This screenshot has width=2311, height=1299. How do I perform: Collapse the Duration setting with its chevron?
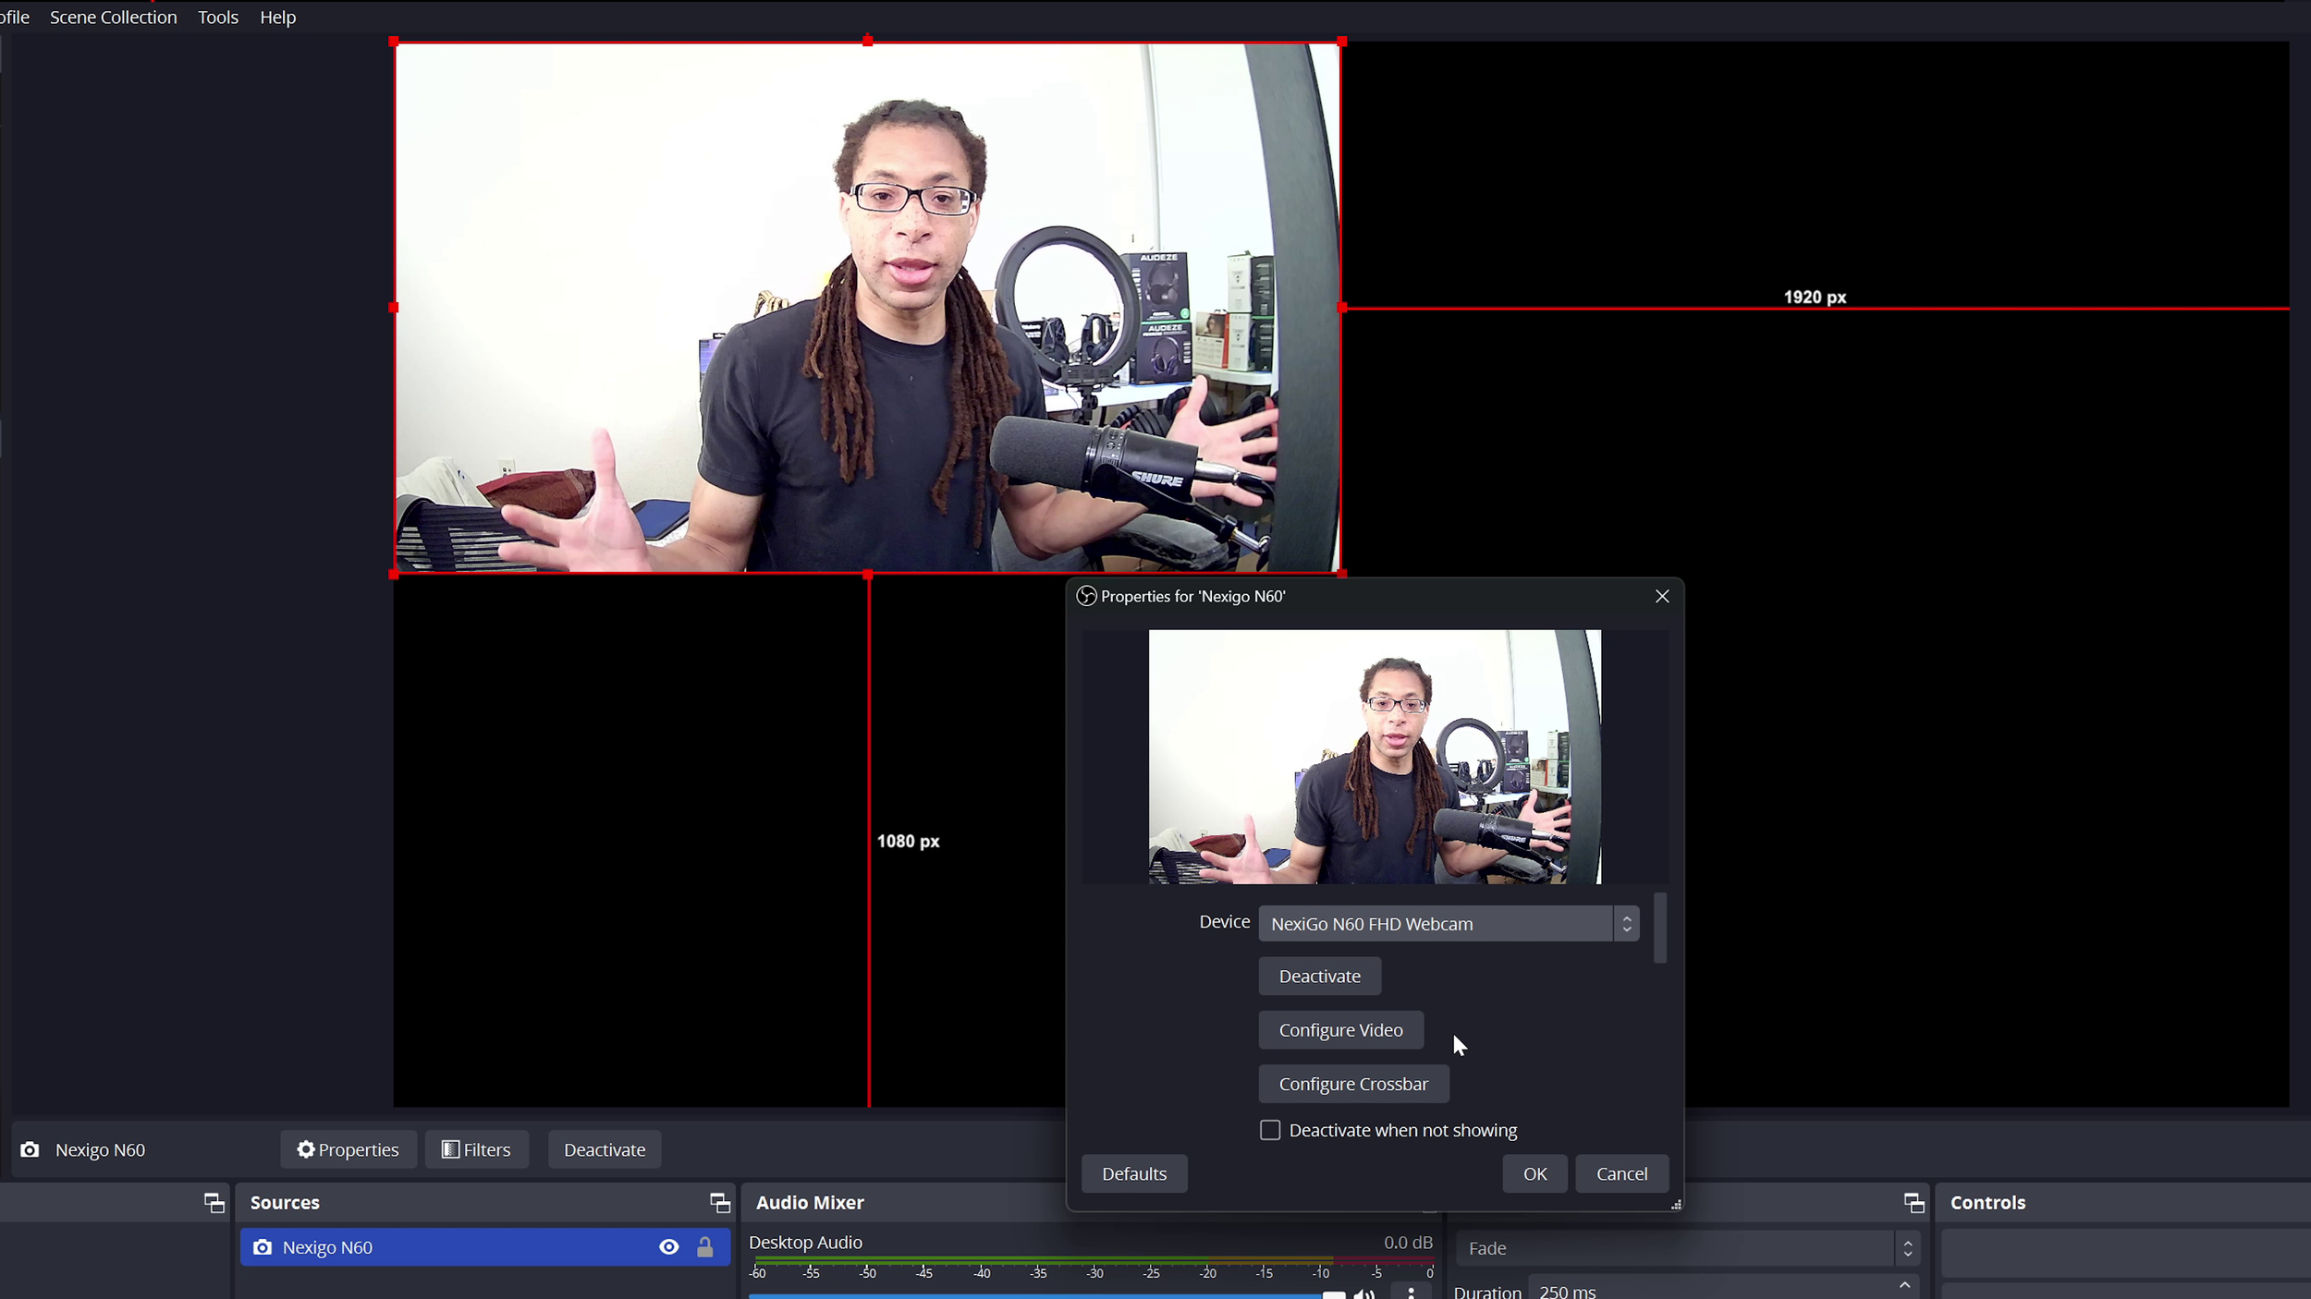[1904, 1284]
